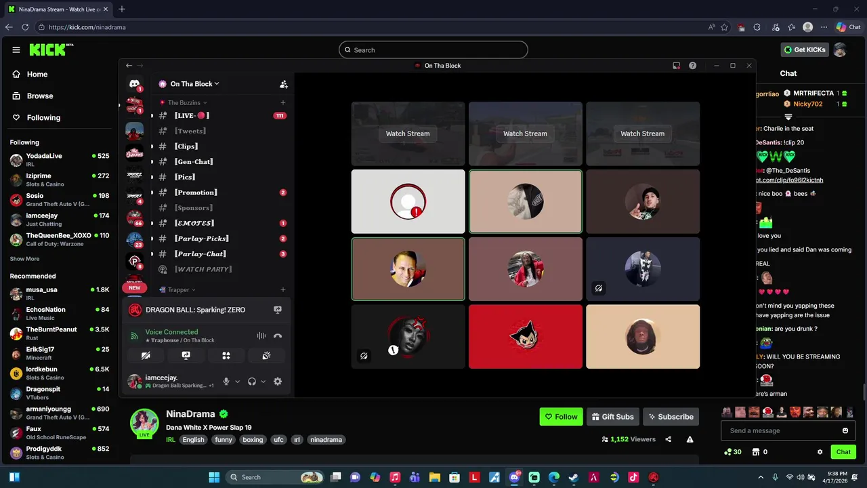Open Discord direct messages home icon

pos(134,84)
